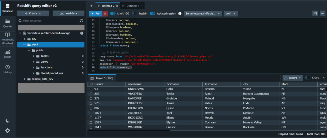
Task: Check the row with userid 93
Action: pos(91,89)
